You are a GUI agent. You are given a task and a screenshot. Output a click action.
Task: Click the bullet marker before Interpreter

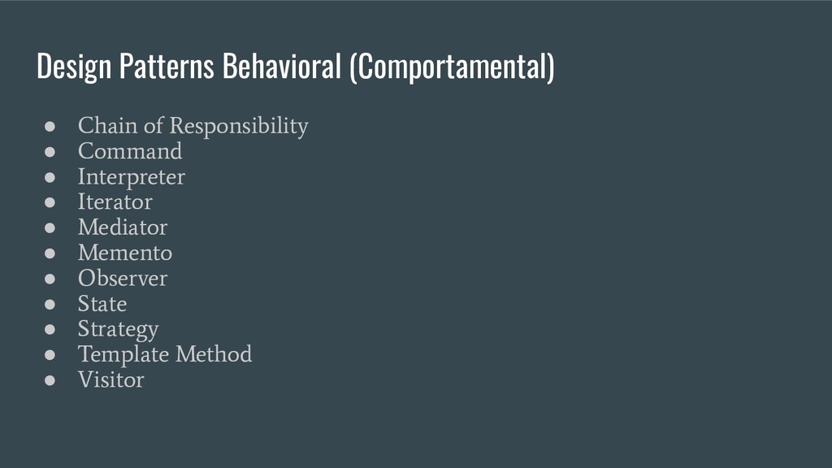(x=50, y=177)
